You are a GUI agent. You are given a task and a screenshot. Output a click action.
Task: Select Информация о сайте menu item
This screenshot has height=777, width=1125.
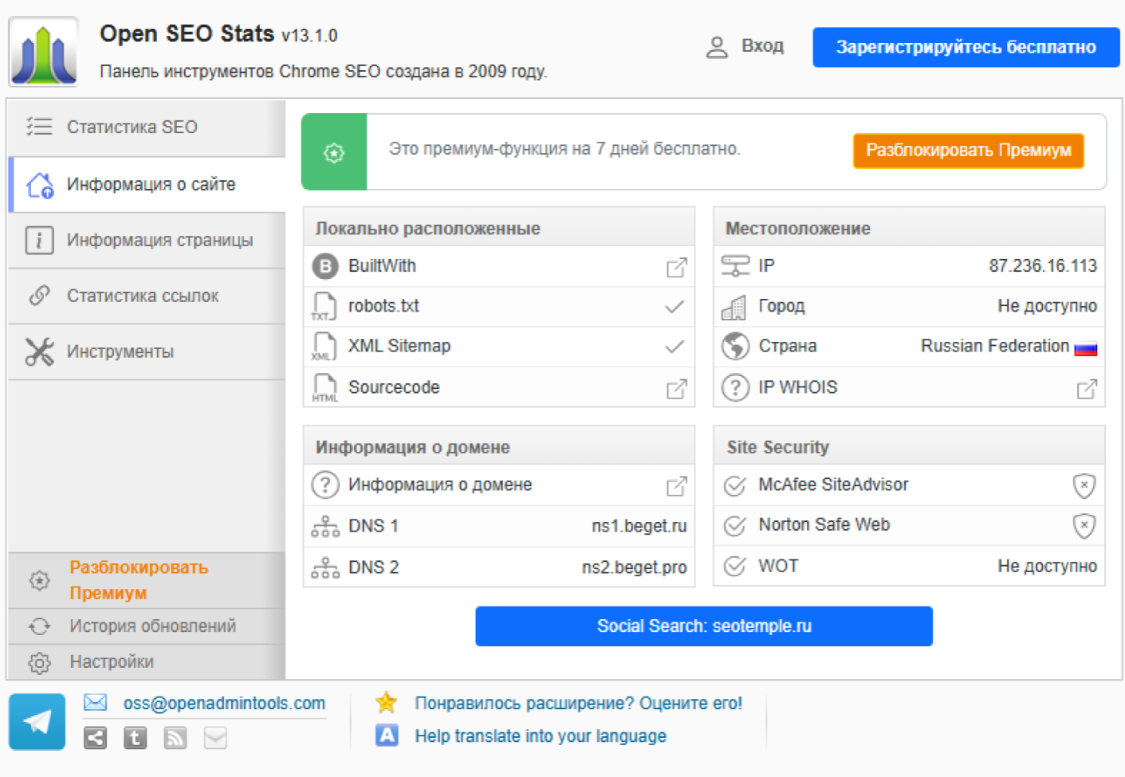click(148, 184)
